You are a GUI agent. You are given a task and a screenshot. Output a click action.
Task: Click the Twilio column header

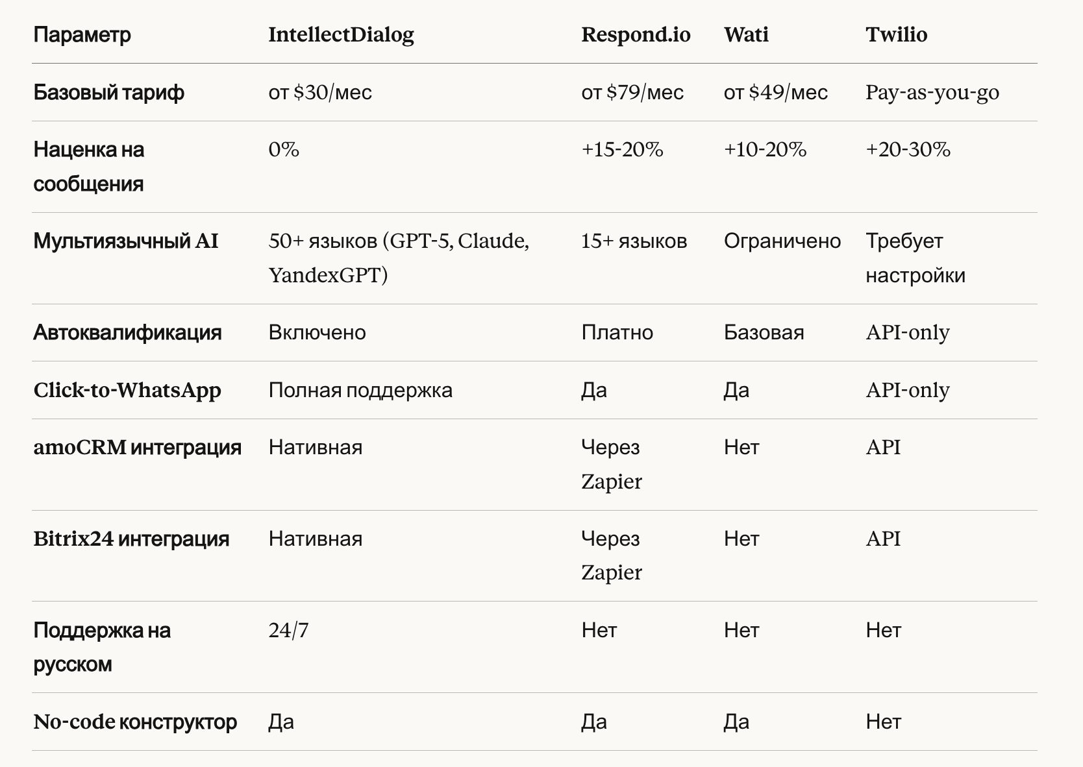pyautogui.click(x=896, y=34)
